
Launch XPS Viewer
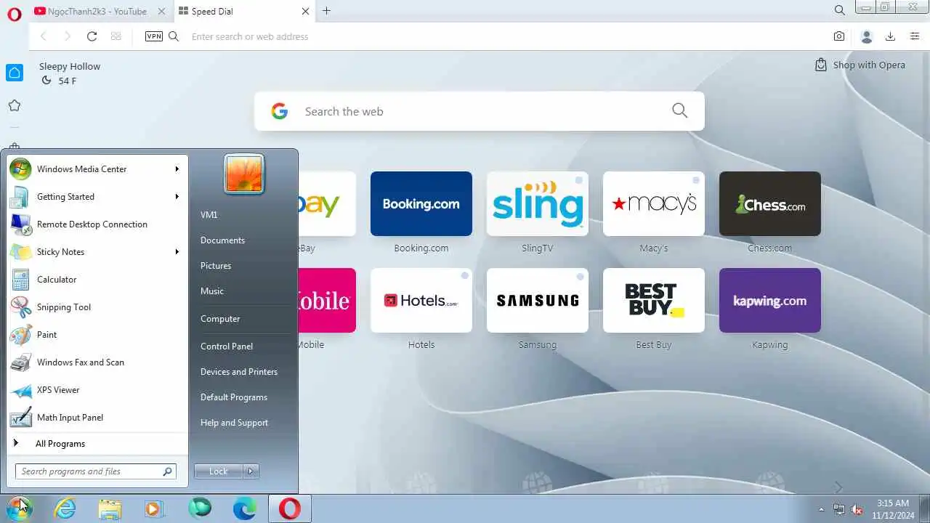[96, 389]
